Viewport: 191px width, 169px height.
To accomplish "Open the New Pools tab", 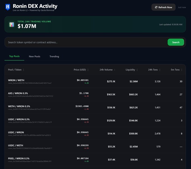I will pos(35,56).
